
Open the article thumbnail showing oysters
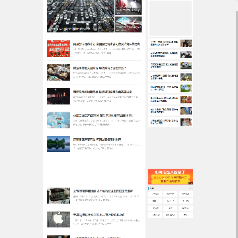coord(58,72)
